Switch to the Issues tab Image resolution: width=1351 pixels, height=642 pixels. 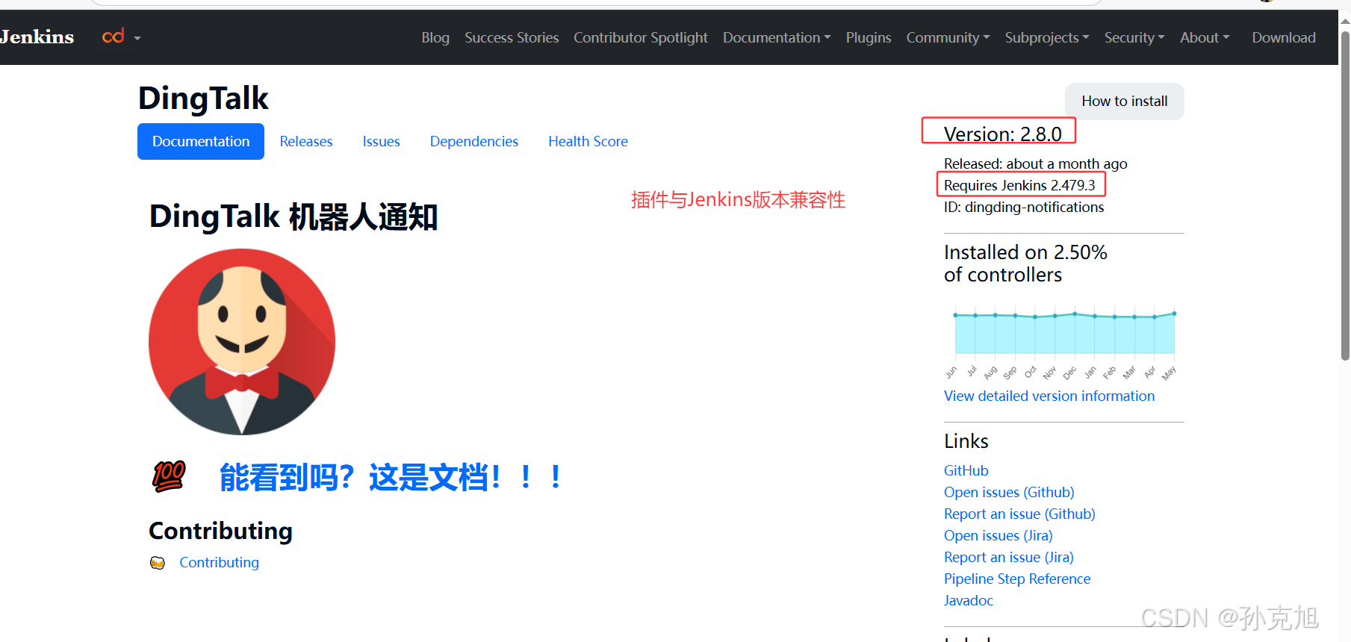pos(382,141)
